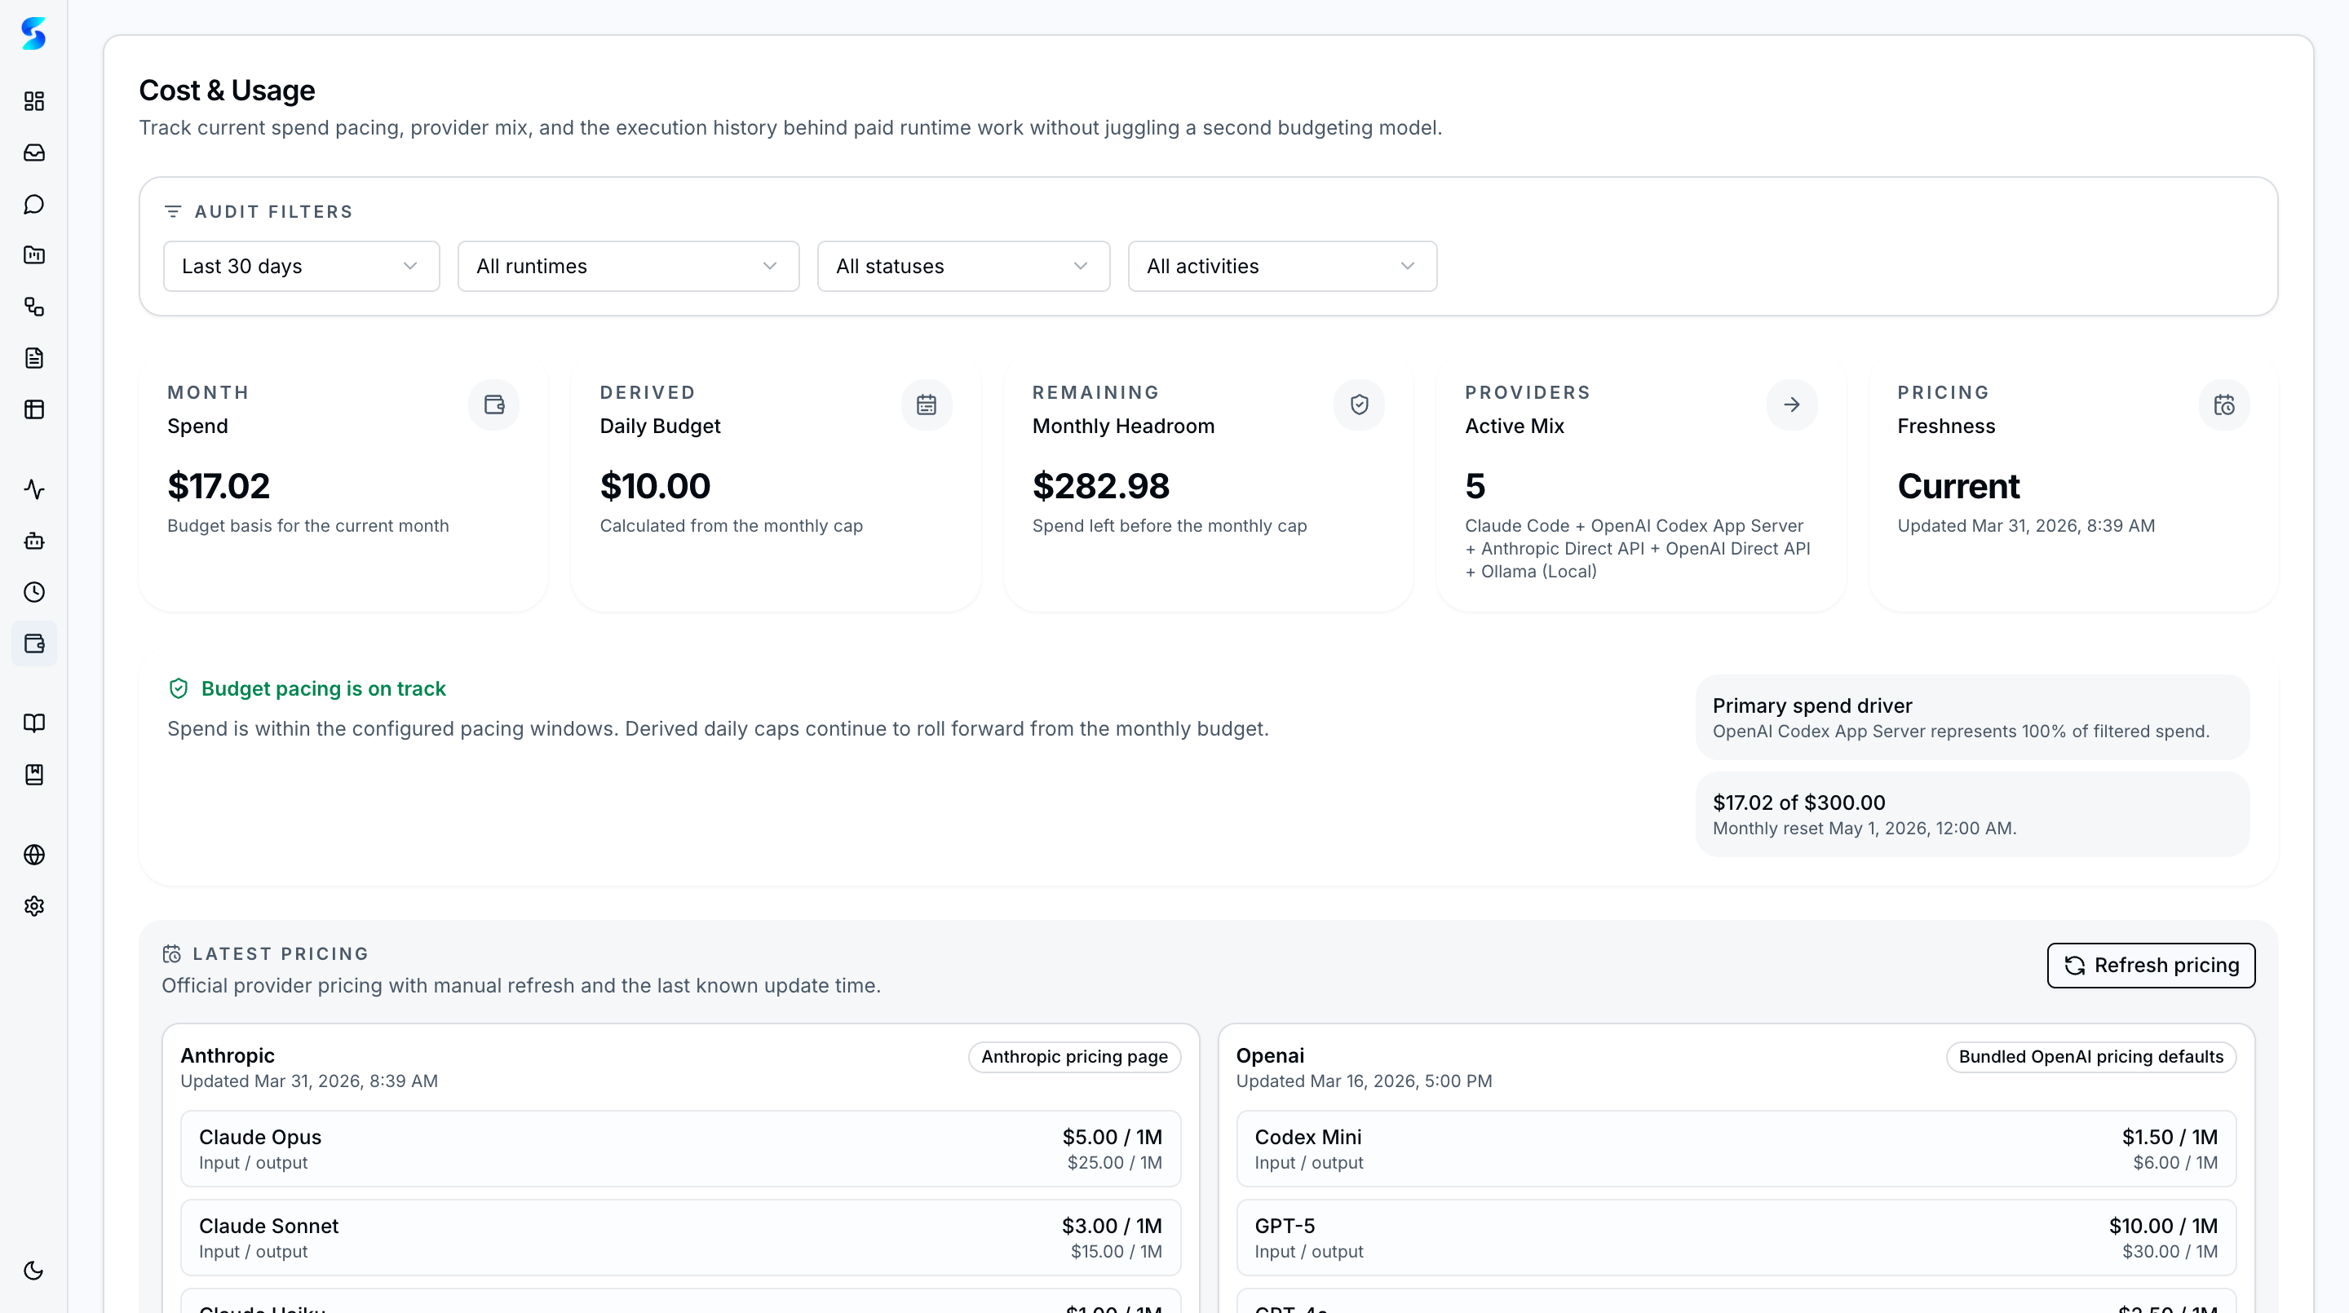Open the saved bookmarks section in sidebar
This screenshot has width=2349, height=1313.
point(33,774)
